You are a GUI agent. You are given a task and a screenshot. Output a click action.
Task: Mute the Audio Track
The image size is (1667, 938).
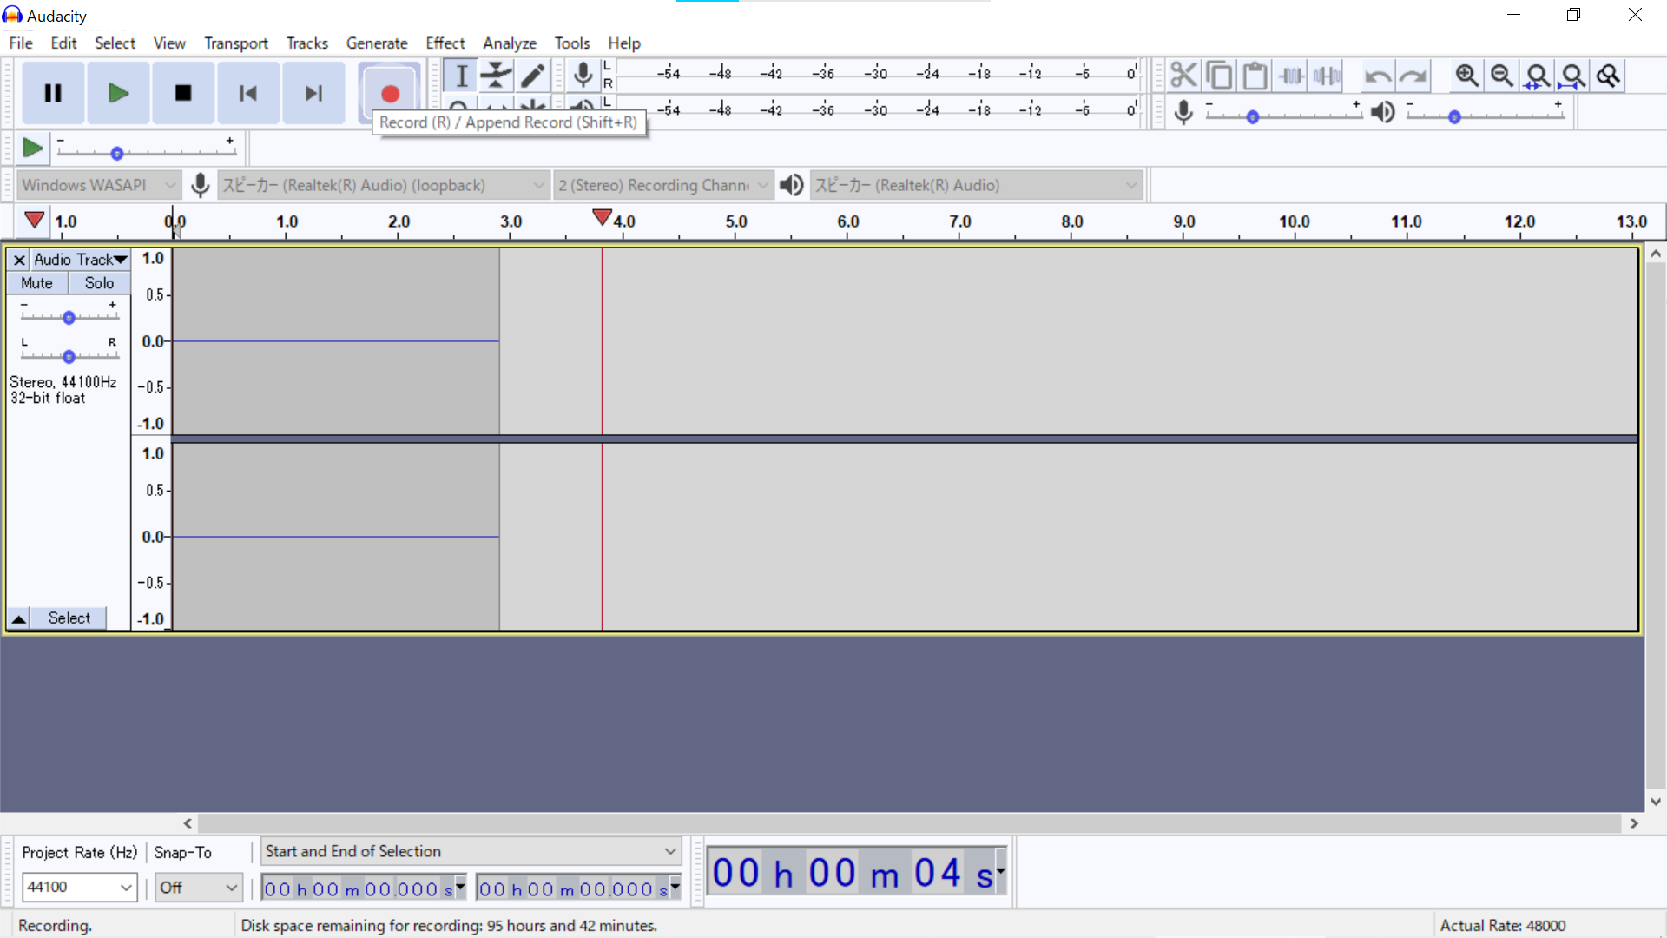pos(37,283)
